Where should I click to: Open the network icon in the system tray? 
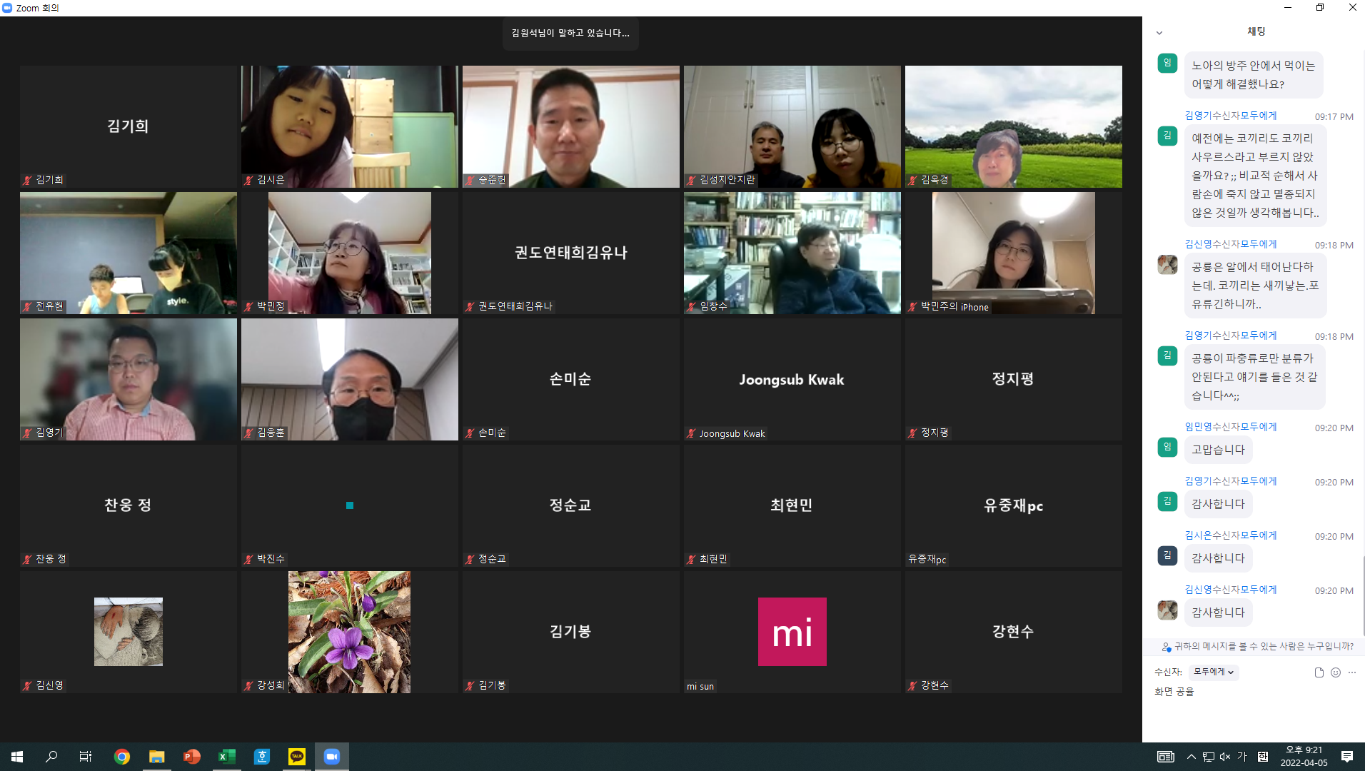[x=1209, y=757]
